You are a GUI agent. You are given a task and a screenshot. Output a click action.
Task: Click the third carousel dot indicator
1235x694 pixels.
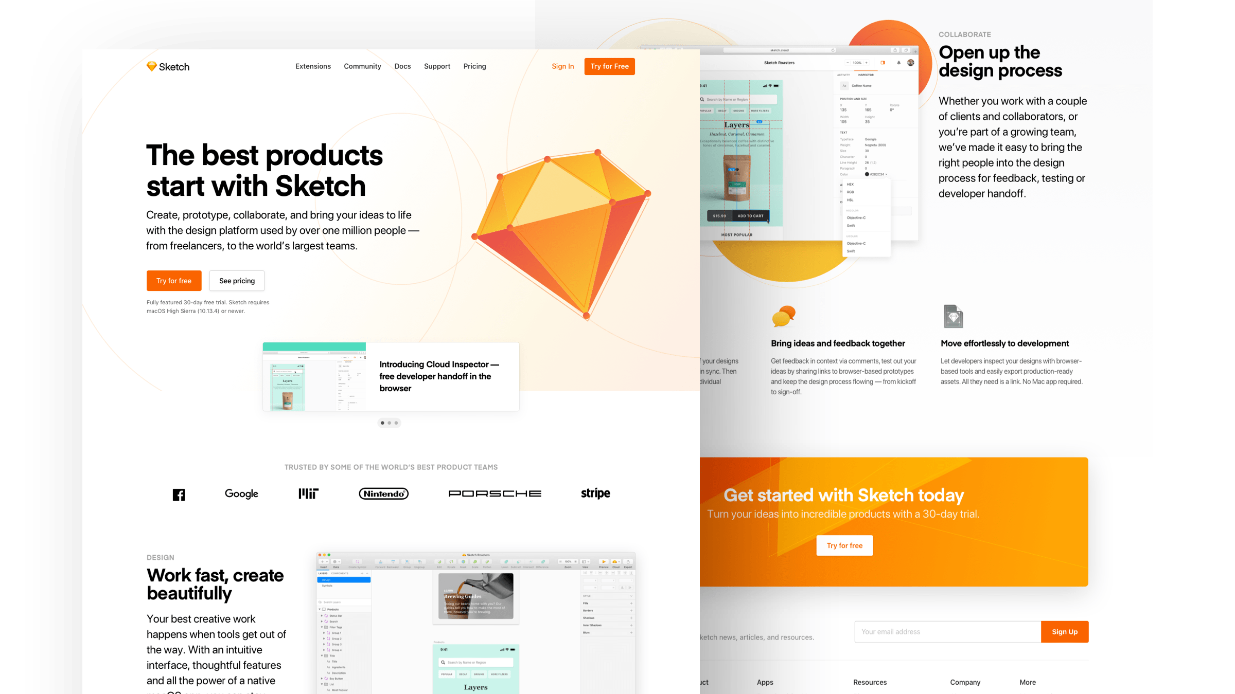click(397, 422)
